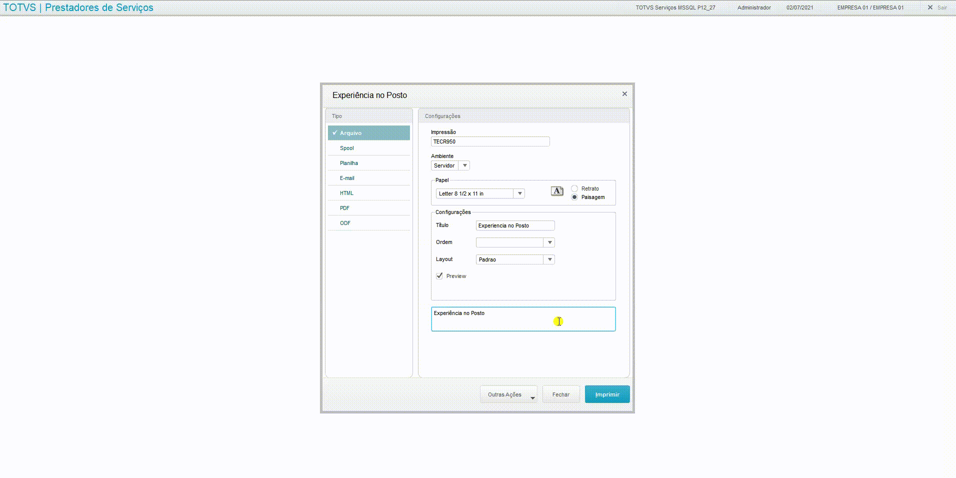Select PDF output type
Viewport: 956px width, 478px height.
click(369, 208)
